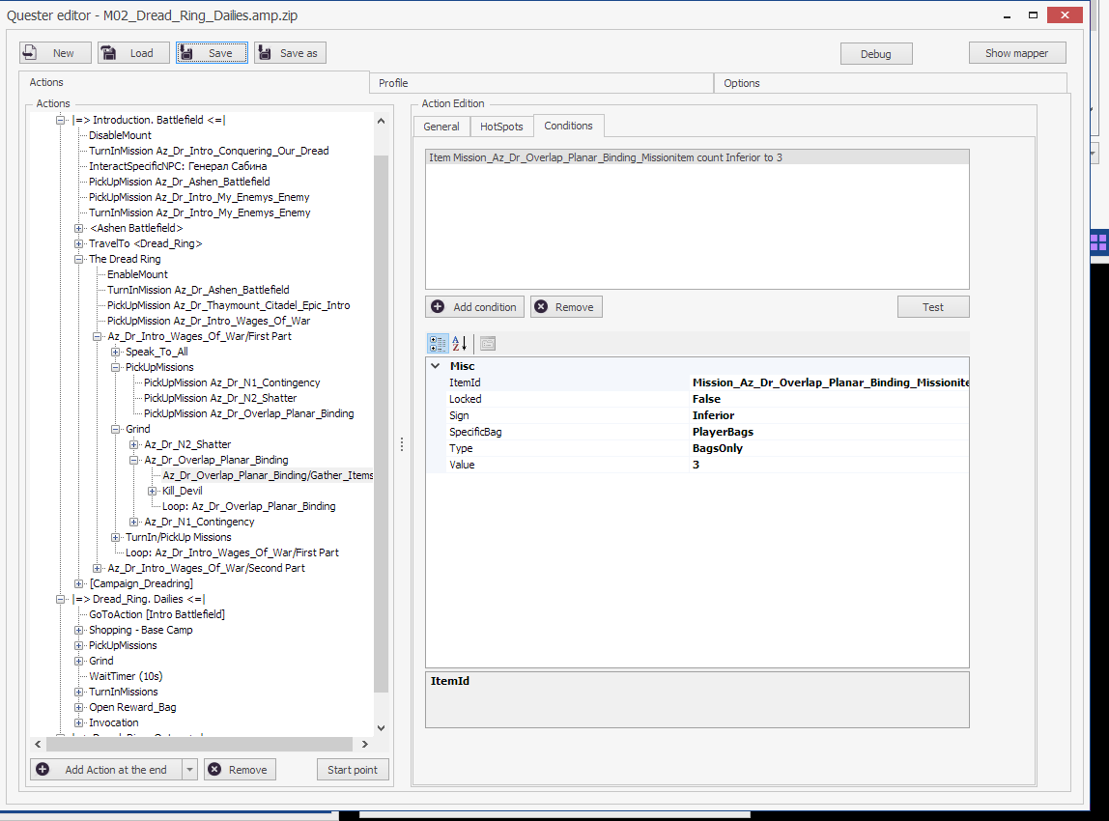Image resolution: width=1109 pixels, height=821 pixels.
Task: Select WaitTimer (10s) action
Action: pyautogui.click(x=126, y=676)
